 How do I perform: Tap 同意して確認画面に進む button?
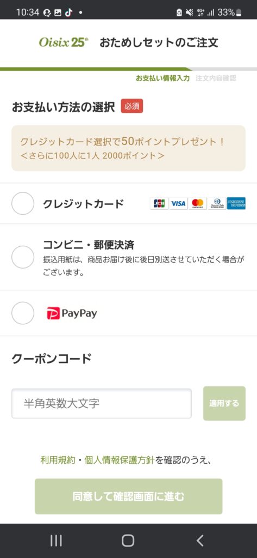(x=128, y=496)
